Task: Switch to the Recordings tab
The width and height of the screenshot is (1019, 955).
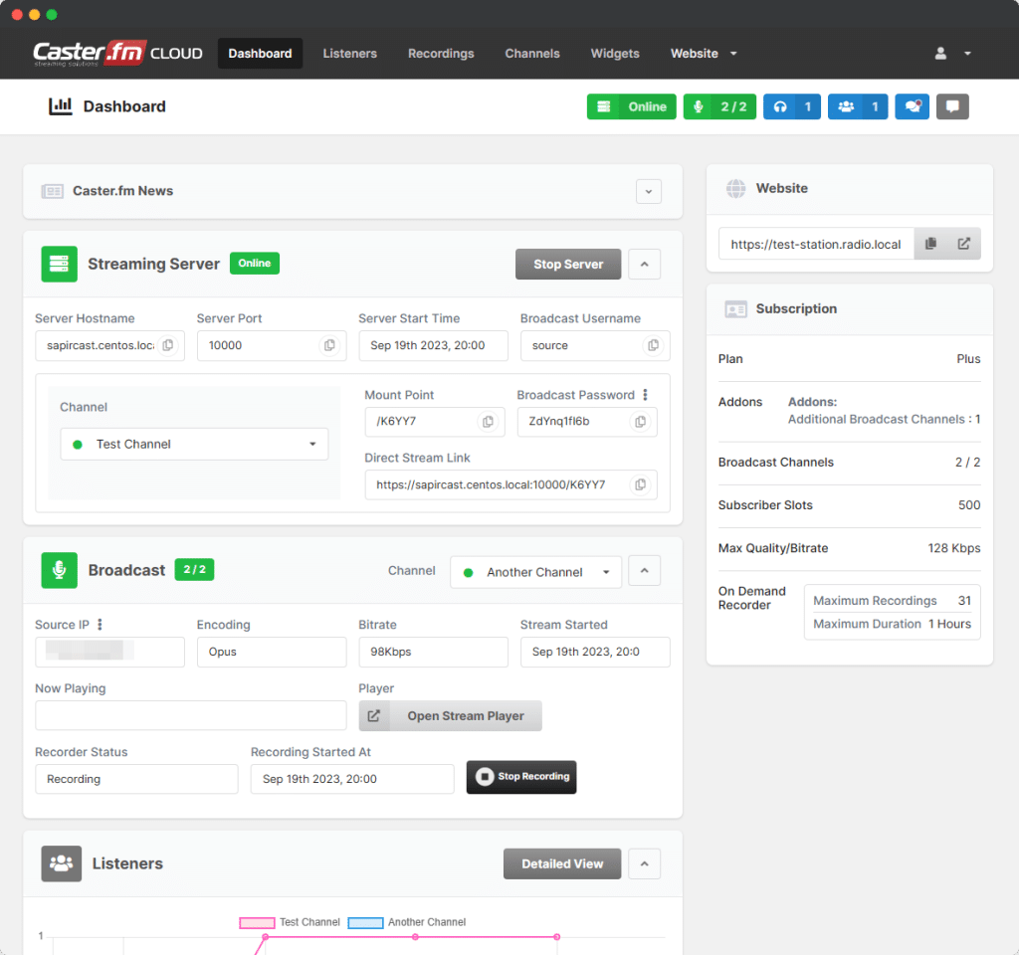Action: 441,54
